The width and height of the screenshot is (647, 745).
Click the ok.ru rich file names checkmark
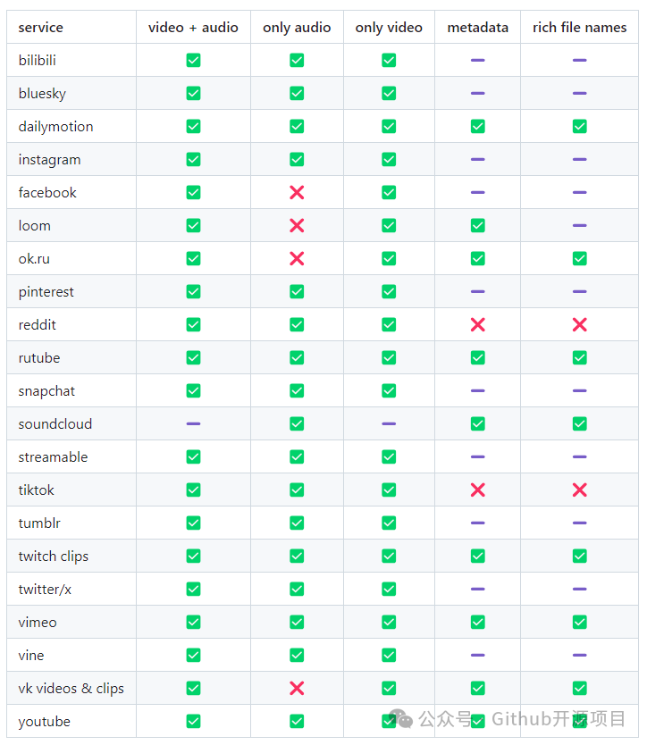click(579, 258)
